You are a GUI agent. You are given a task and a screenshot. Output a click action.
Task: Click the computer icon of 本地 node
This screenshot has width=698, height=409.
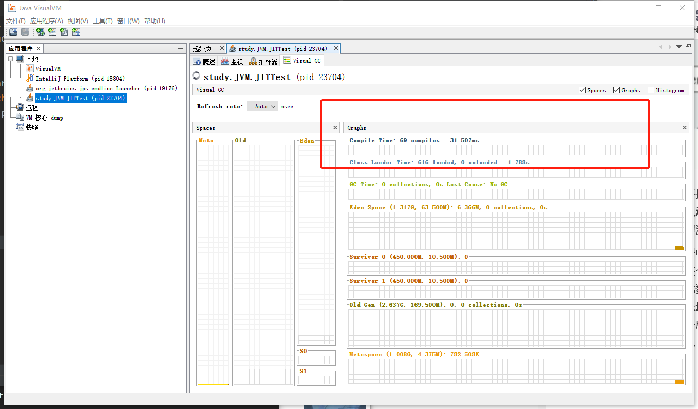click(x=20, y=59)
